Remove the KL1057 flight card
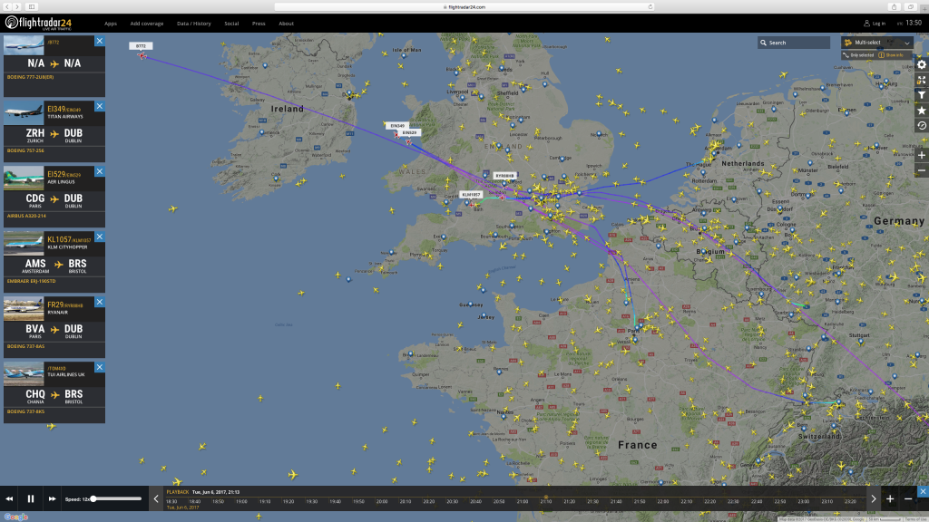 pyautogui.click(x=100, y=237)
